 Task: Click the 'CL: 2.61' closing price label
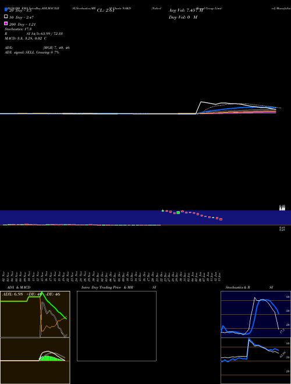105,10
